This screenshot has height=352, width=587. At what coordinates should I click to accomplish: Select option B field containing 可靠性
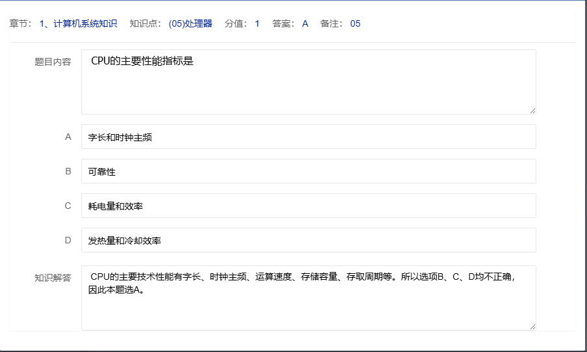(308, 172)
